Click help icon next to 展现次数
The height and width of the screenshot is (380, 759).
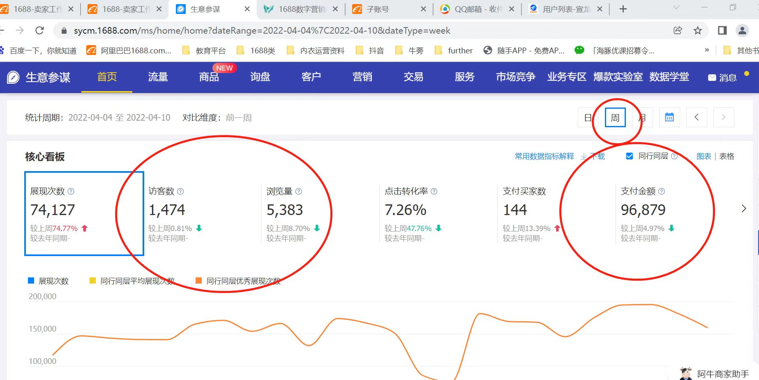click(x=71, y=191)
